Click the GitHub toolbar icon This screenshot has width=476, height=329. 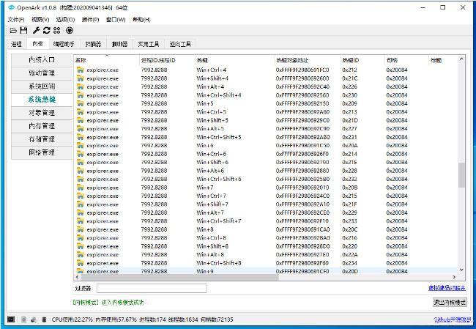[70, 30]
